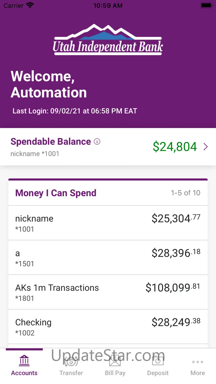Tap the battery indicator in status bar
Viewport: 216px width, 384px height.
click(x=206, y=5)
